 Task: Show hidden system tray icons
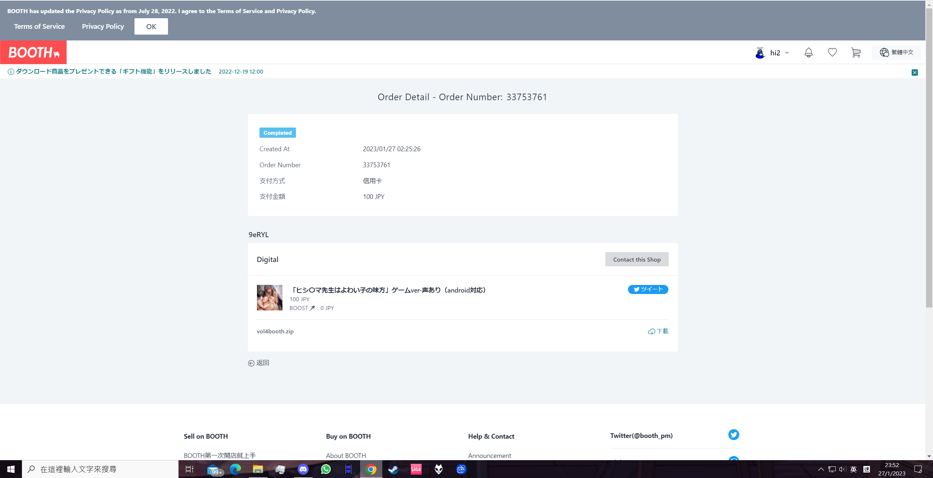pyautogui.click(x=821, y=469)
